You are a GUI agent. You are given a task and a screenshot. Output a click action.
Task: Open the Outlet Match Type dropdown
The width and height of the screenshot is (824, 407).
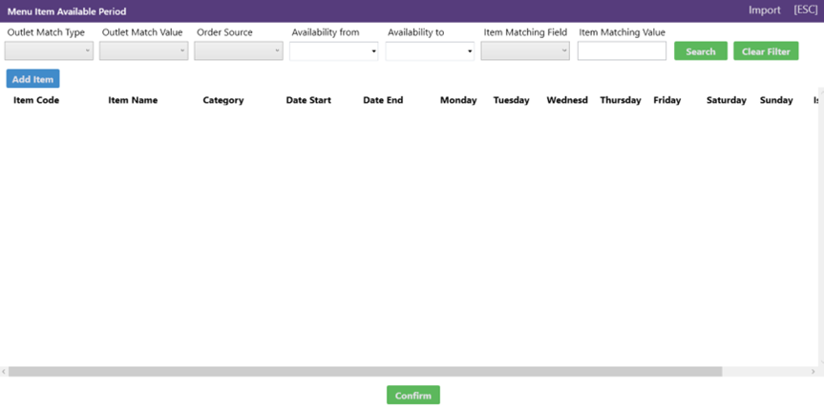coord(49,51)
